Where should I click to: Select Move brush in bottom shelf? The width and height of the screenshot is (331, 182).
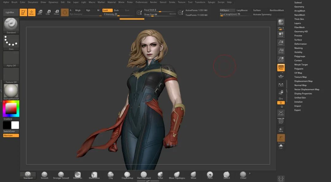coord(193,175)
